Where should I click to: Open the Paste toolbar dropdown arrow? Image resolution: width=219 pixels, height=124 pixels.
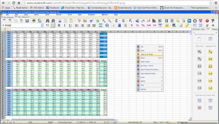tap(75, 21)
